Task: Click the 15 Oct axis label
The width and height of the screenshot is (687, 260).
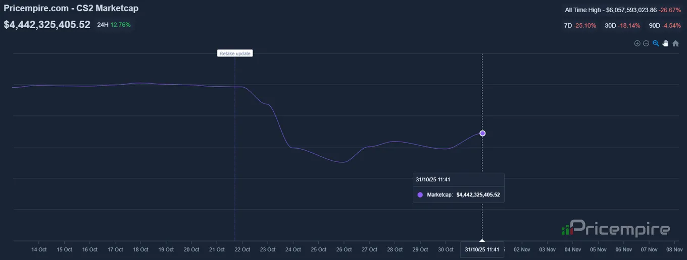Action: (64, 249)
